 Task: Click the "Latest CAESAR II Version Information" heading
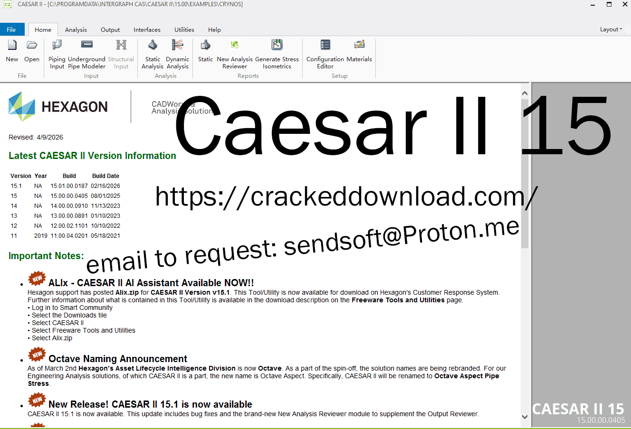[92, 156]
